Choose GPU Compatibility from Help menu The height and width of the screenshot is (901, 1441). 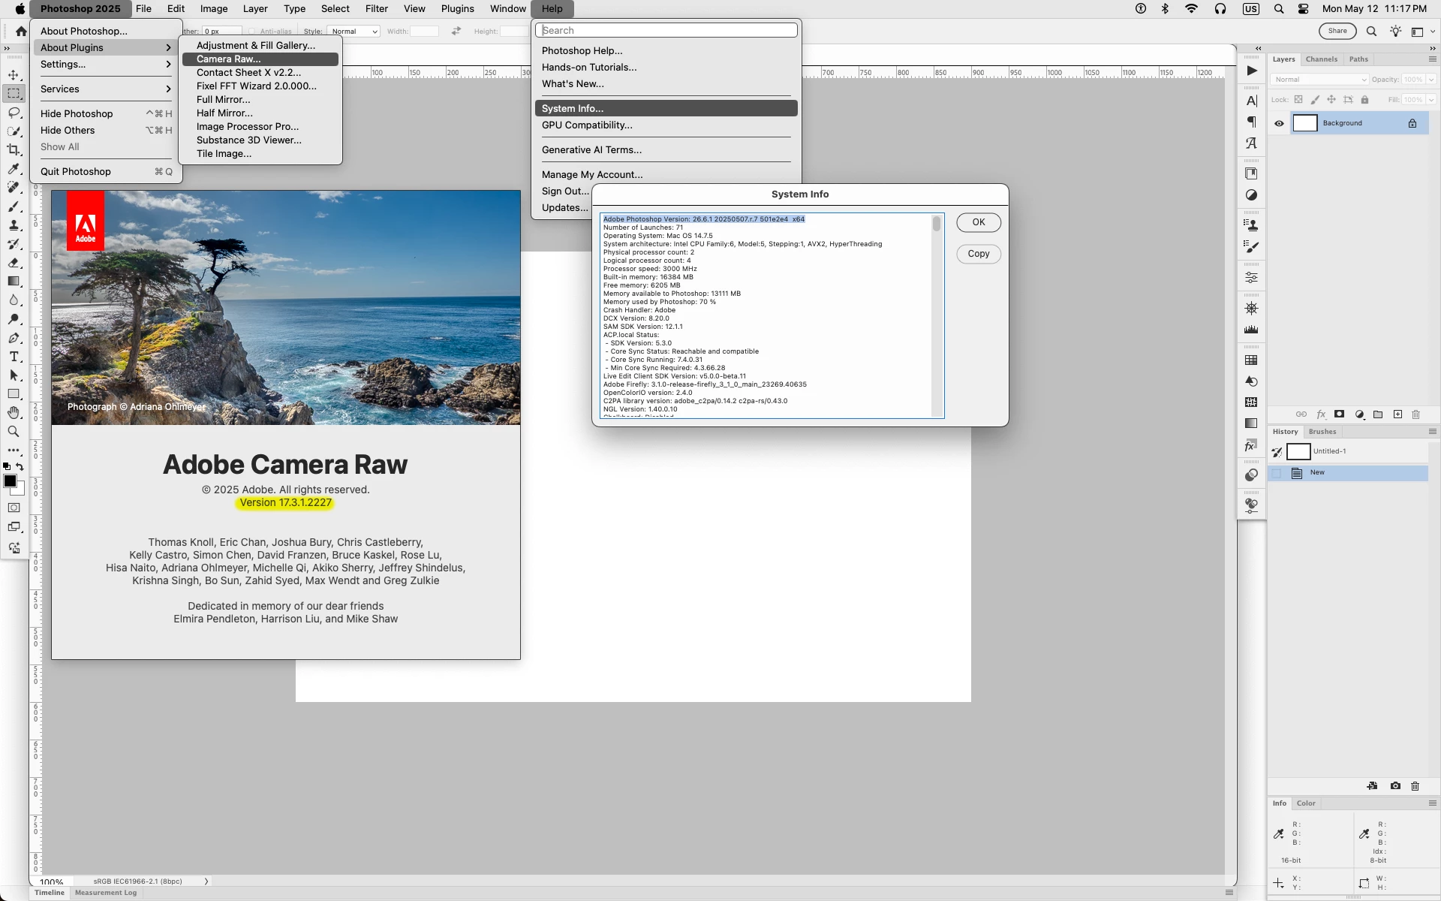click(x=587, y=125)
